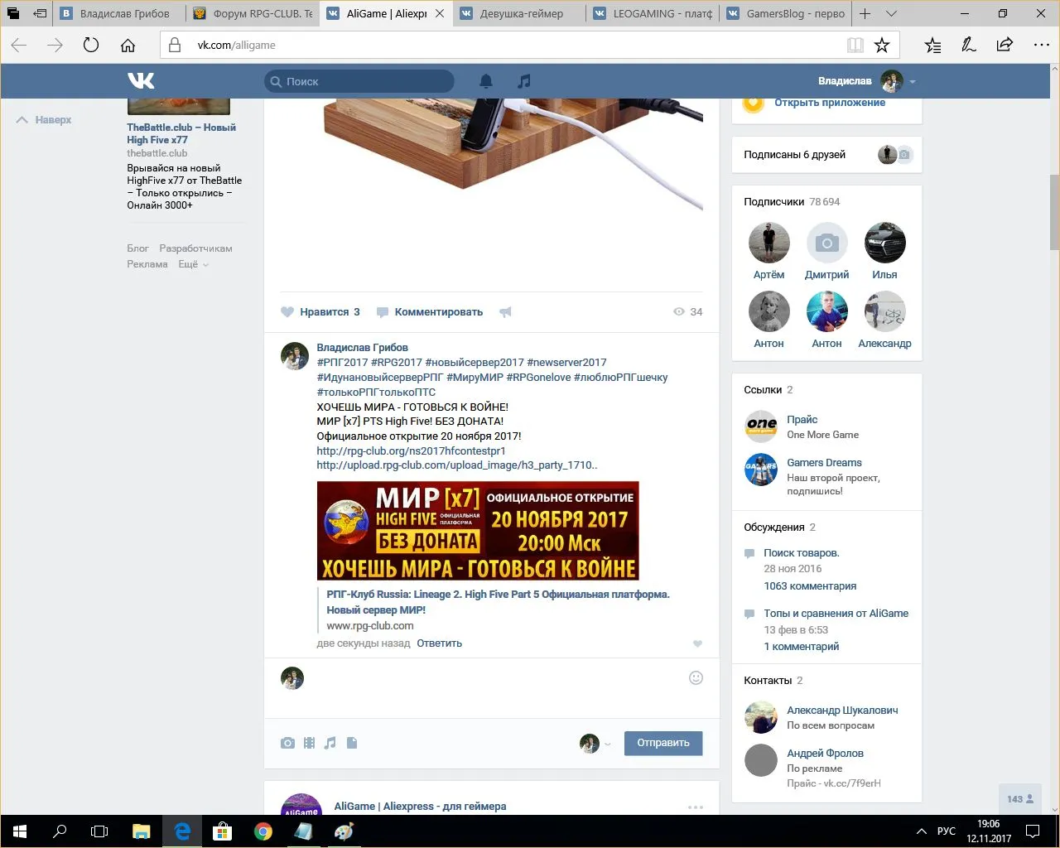This screenshot has width=1060, height=848.
Task: Show tab previews chevron in browser
Action: pos(891,13)
